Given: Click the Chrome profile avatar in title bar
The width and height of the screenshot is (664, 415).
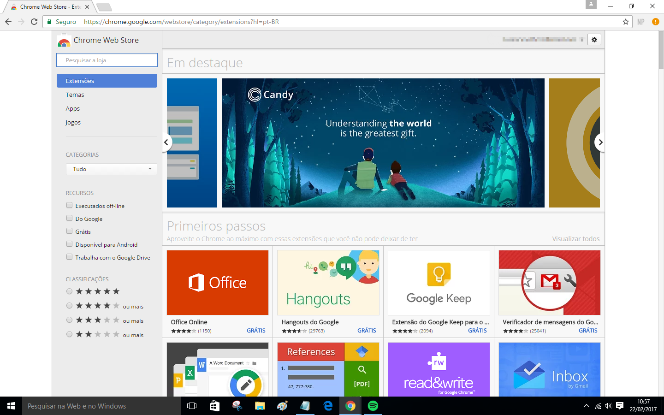Looking at the screenshot, I should 591,4.
